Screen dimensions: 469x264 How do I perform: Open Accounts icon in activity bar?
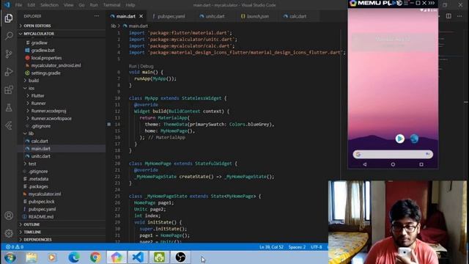[9, 216]
